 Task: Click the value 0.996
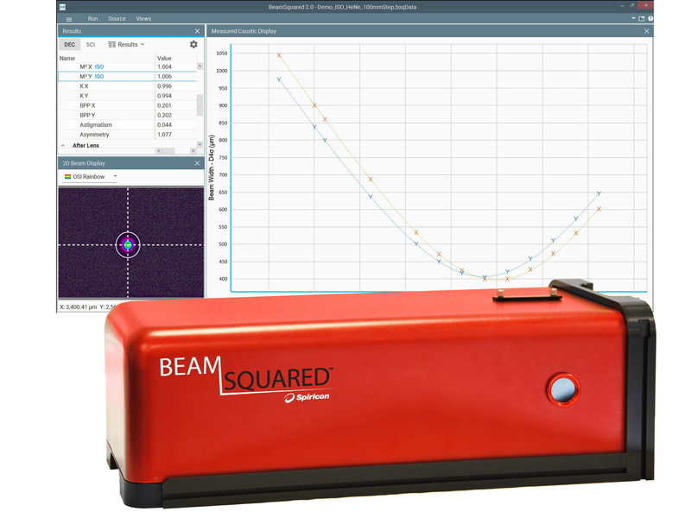tap(164, 86)
